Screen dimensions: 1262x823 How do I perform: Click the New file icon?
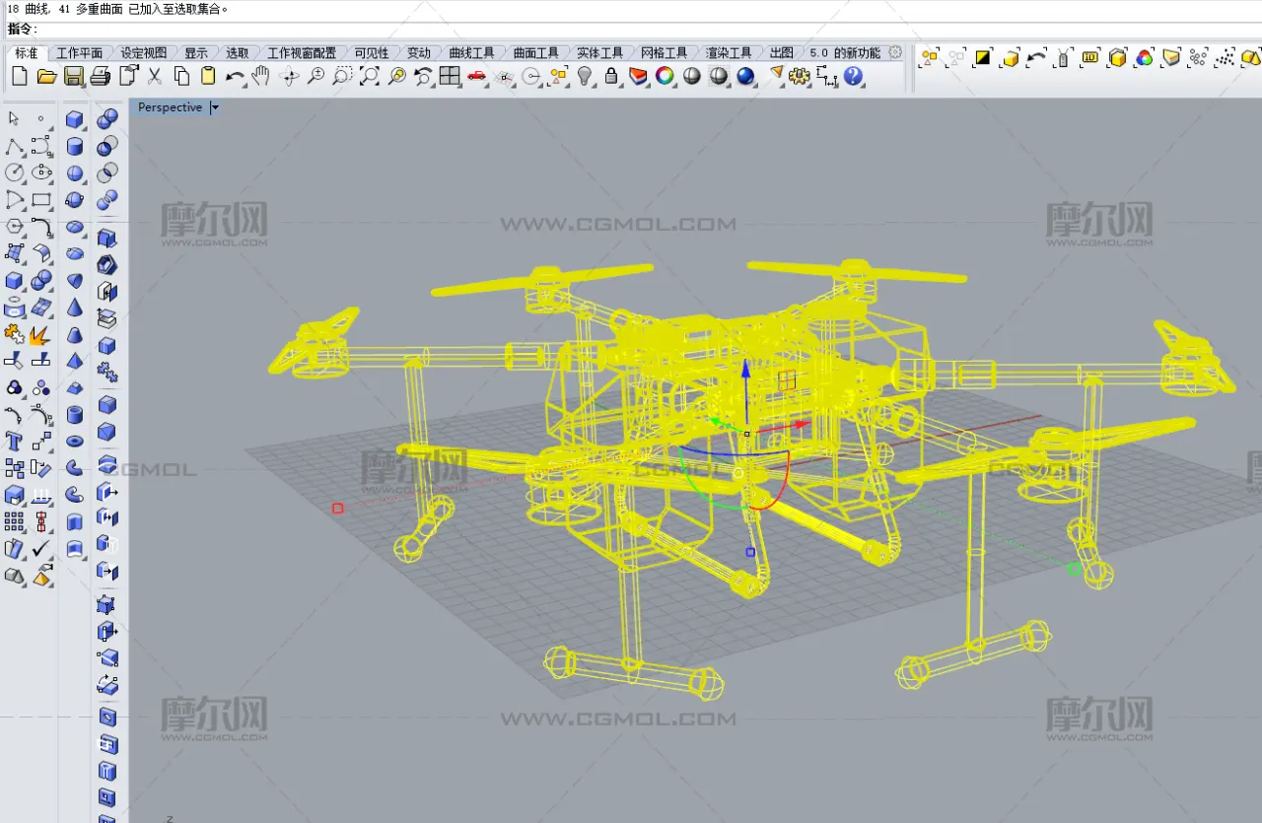[x=20, y=76]
